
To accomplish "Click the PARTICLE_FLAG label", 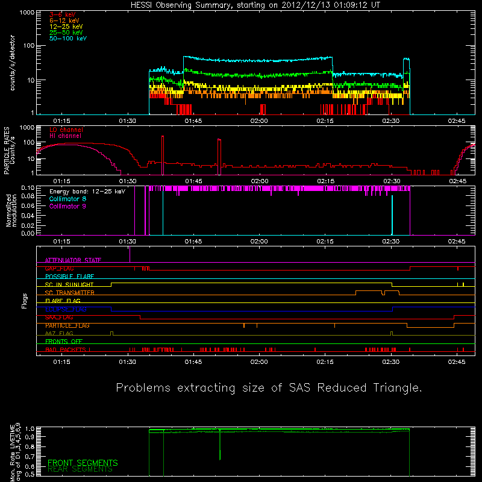I will 67,325.
